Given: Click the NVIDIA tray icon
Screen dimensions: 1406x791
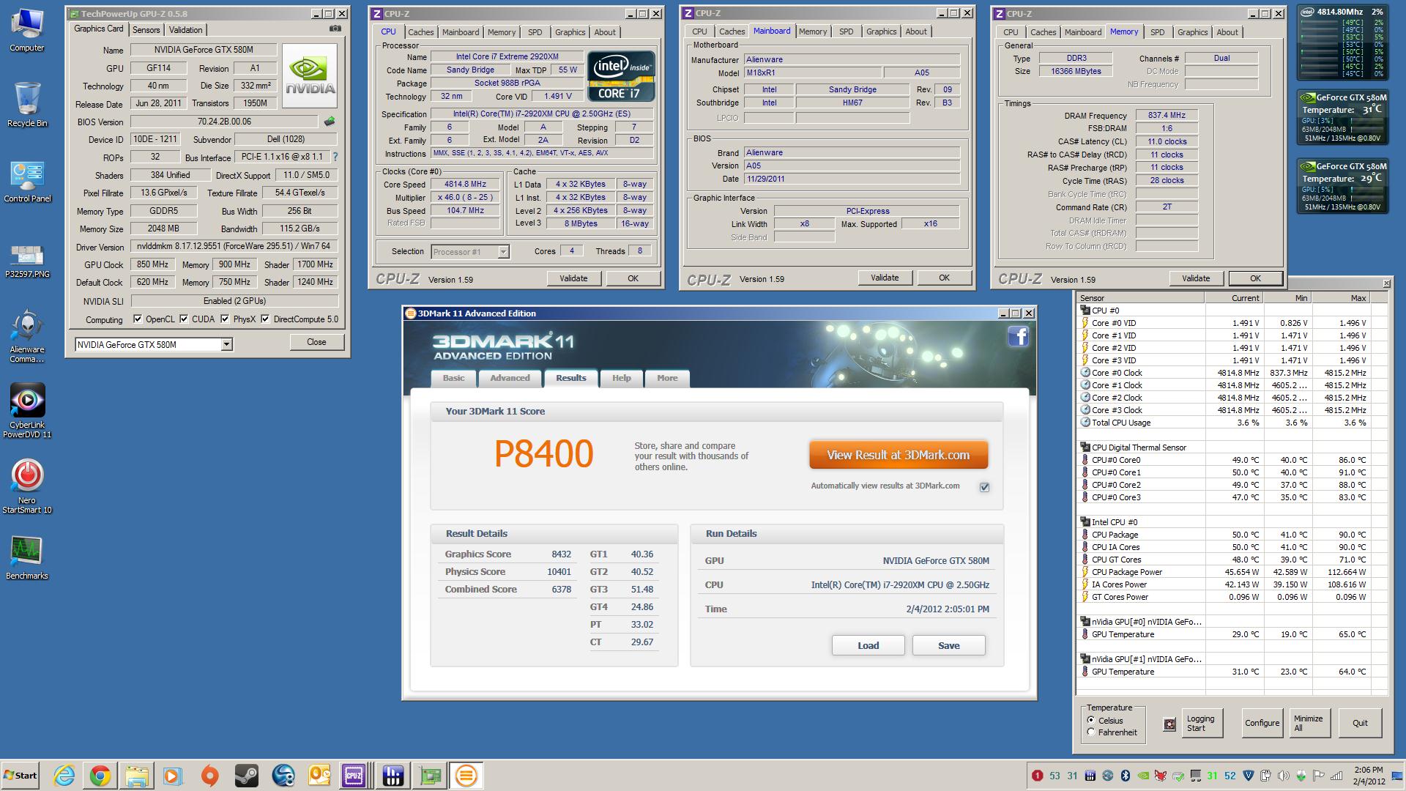Looking at the screenshot, I should [x=1143, y=776].
